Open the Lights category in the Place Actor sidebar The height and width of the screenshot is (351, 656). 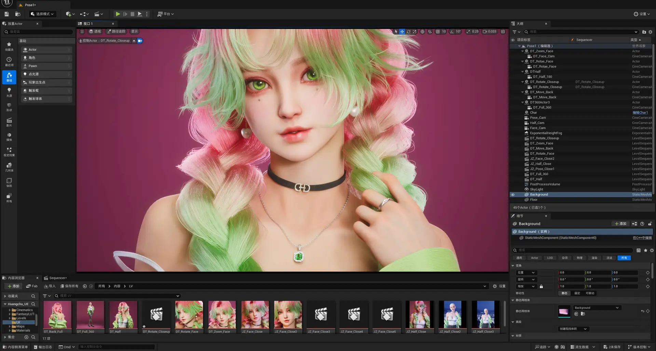pyautogui.click(x=9, y=92)
